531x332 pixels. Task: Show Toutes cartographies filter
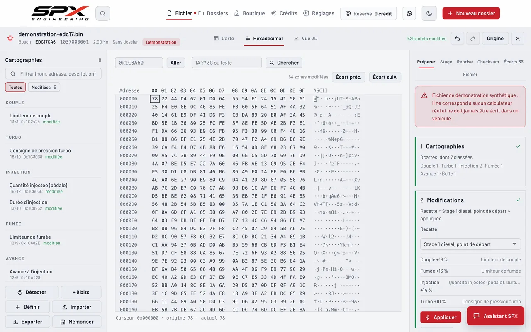coord(15,87)
